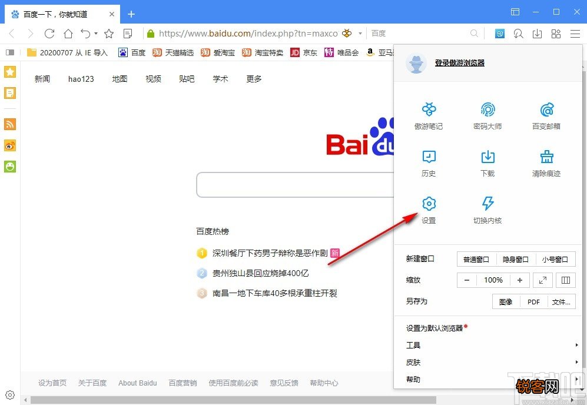Viewport: 587px width, 405px height.
Task: Save page as 文件...
Action: (561, 302)
